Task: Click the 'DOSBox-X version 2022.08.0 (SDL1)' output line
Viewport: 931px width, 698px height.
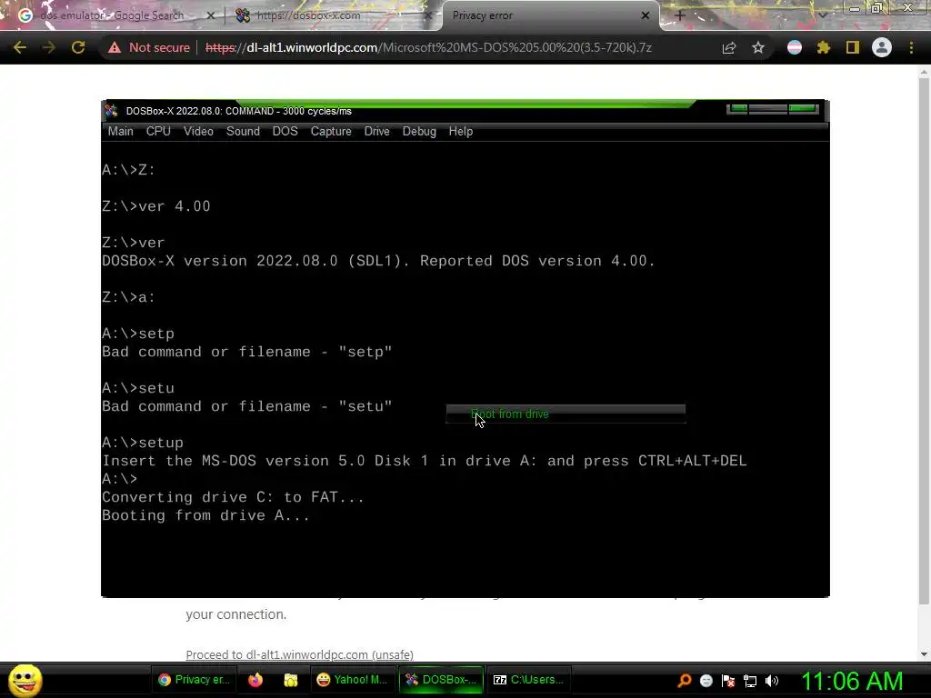Action: click(378, 261)
